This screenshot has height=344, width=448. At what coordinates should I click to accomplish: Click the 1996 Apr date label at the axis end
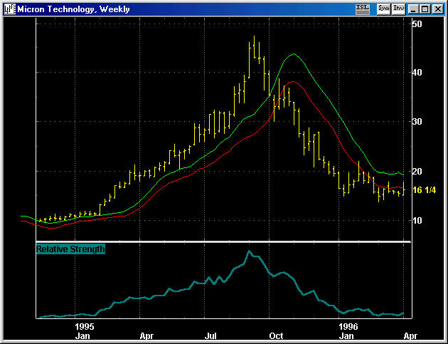(x=410, y=335)
